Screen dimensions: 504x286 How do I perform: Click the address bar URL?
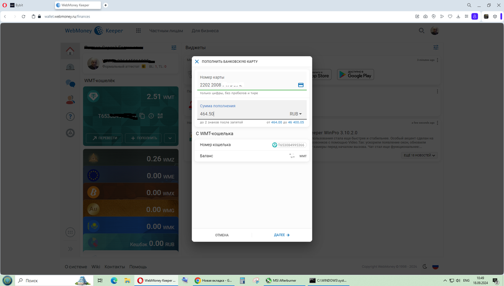67,16
